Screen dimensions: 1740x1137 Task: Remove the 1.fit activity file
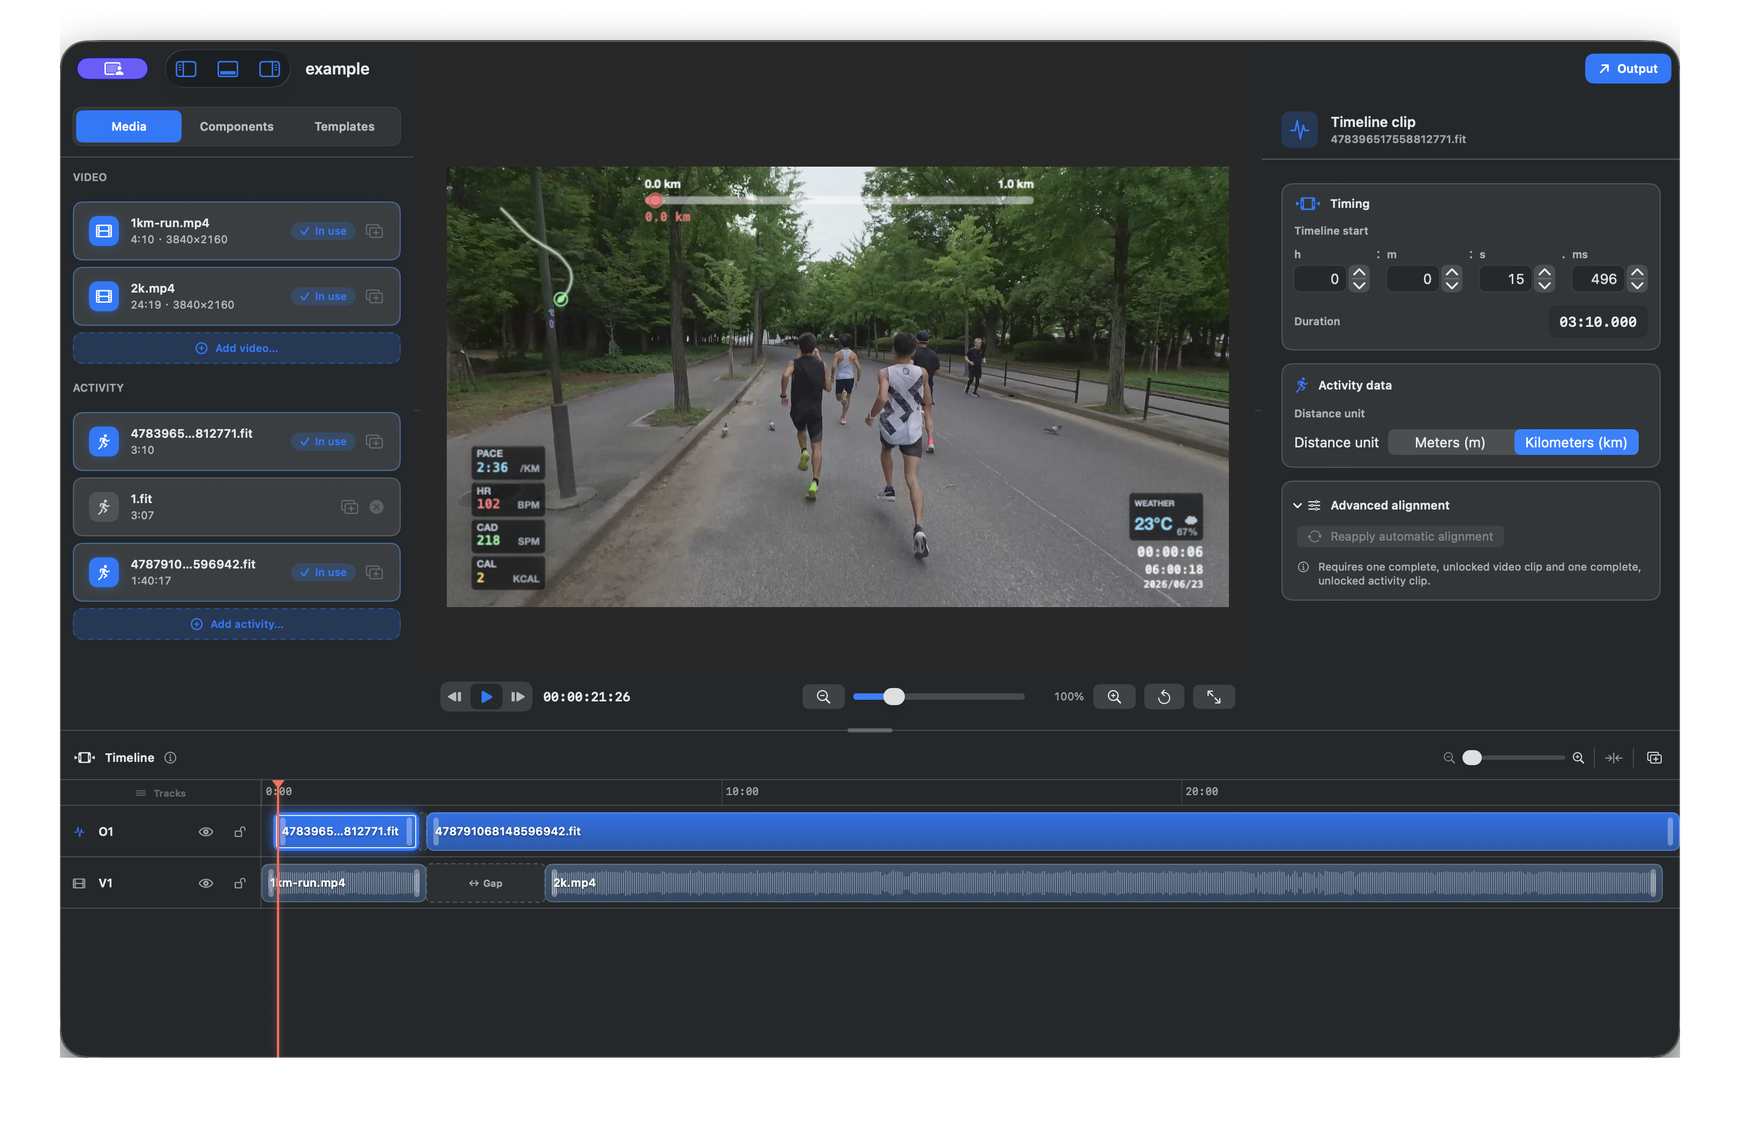pos(377,507)
